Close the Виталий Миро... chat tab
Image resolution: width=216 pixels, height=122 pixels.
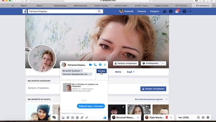click(x=138, y=118)
